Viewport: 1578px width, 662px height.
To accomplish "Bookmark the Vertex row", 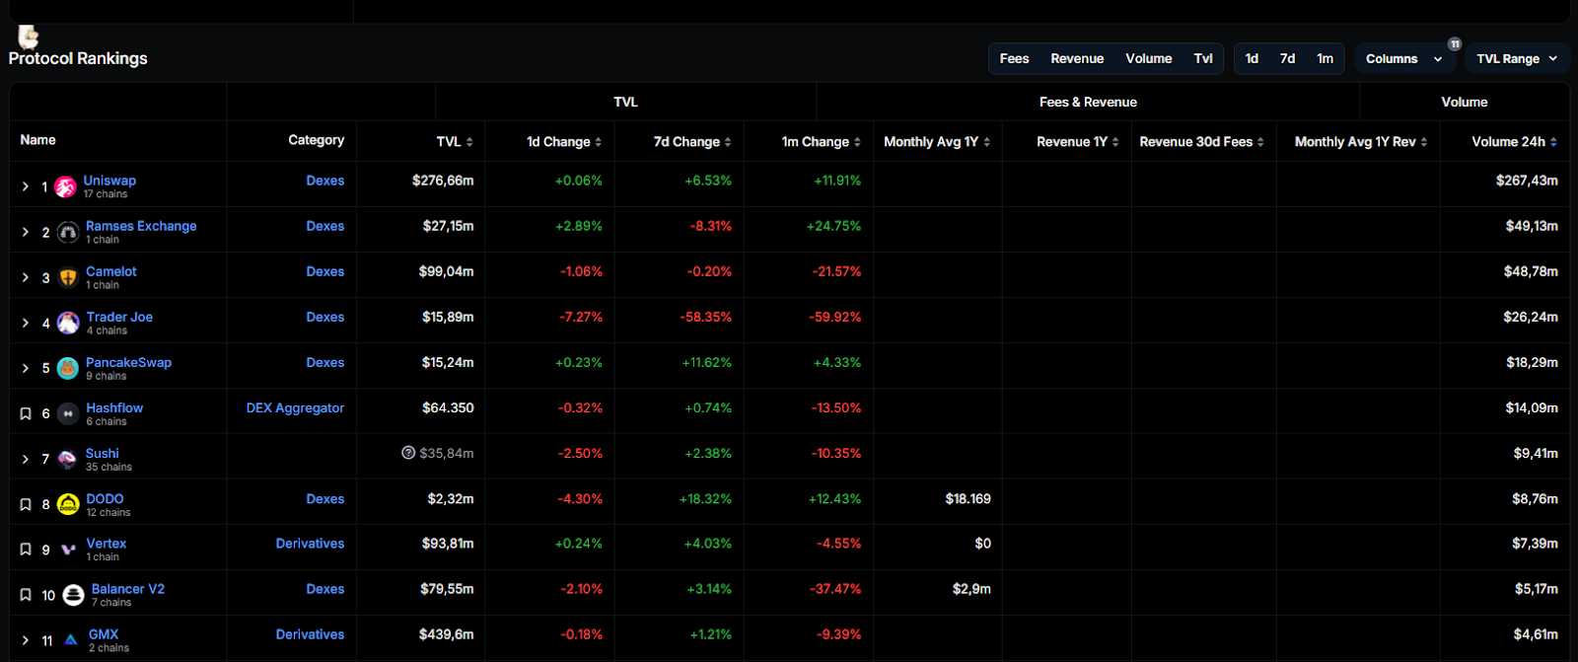I will [26, 550].
